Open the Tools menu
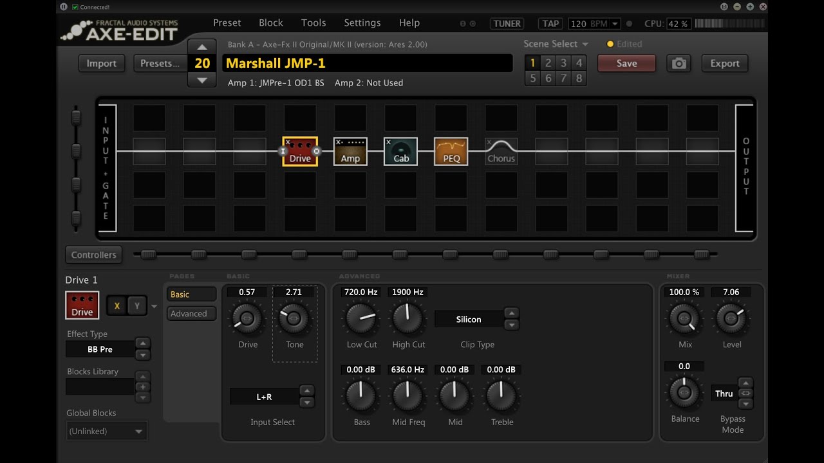This screenshot has height=463, width=824. coord(314,23)
